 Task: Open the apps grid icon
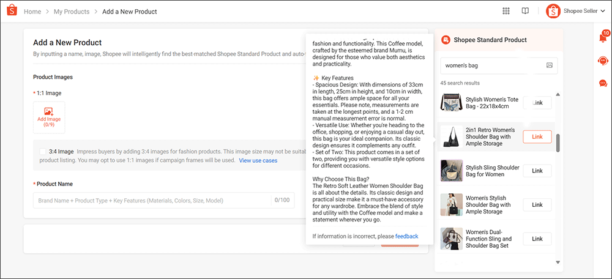(x=506, y=11)
